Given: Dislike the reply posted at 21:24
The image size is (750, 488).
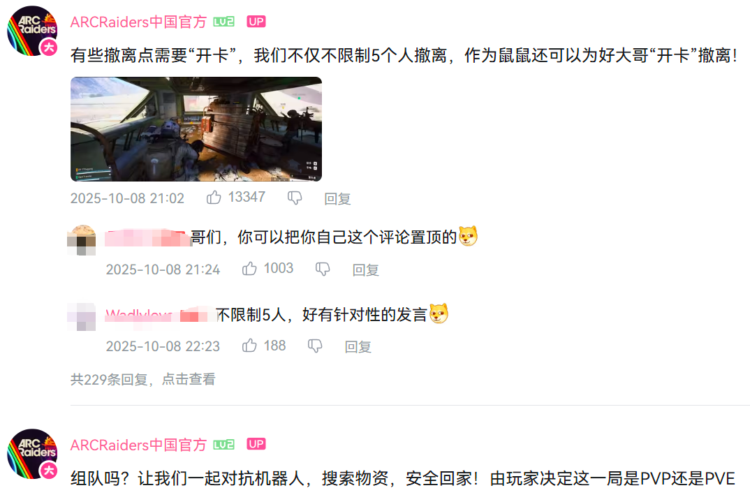Looking at the screenshot, I should click(323, 269).
